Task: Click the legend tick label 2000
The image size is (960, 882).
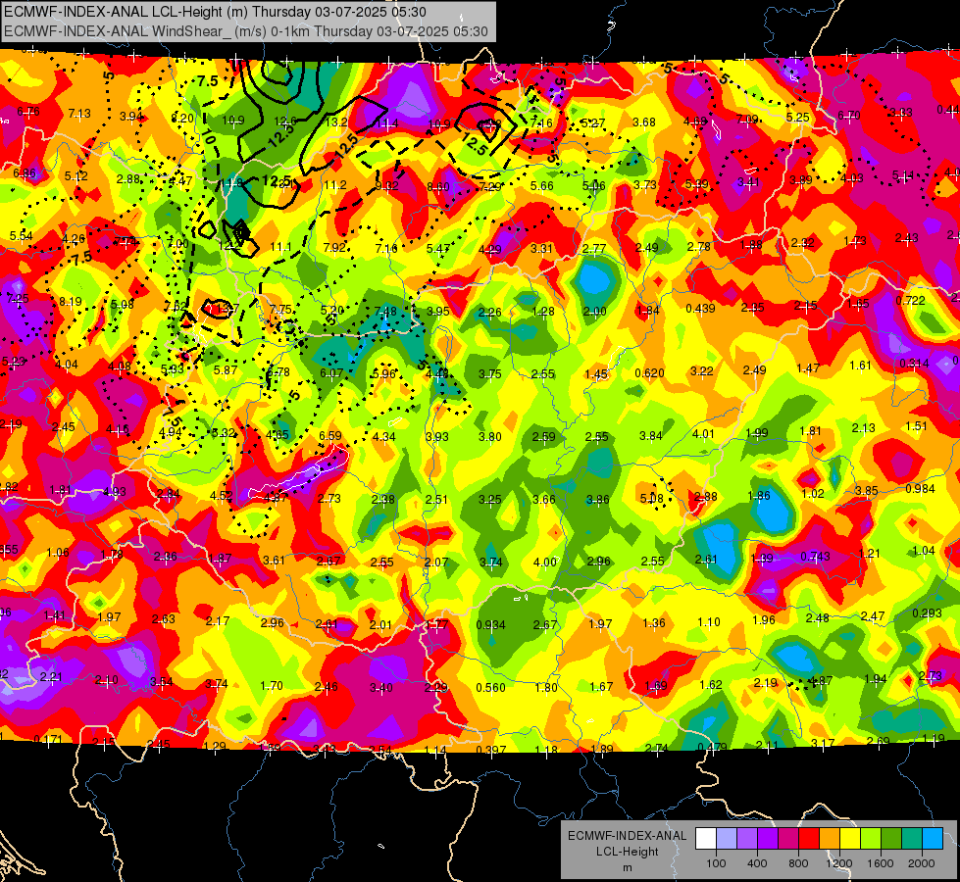Action: tap(922, 863)
